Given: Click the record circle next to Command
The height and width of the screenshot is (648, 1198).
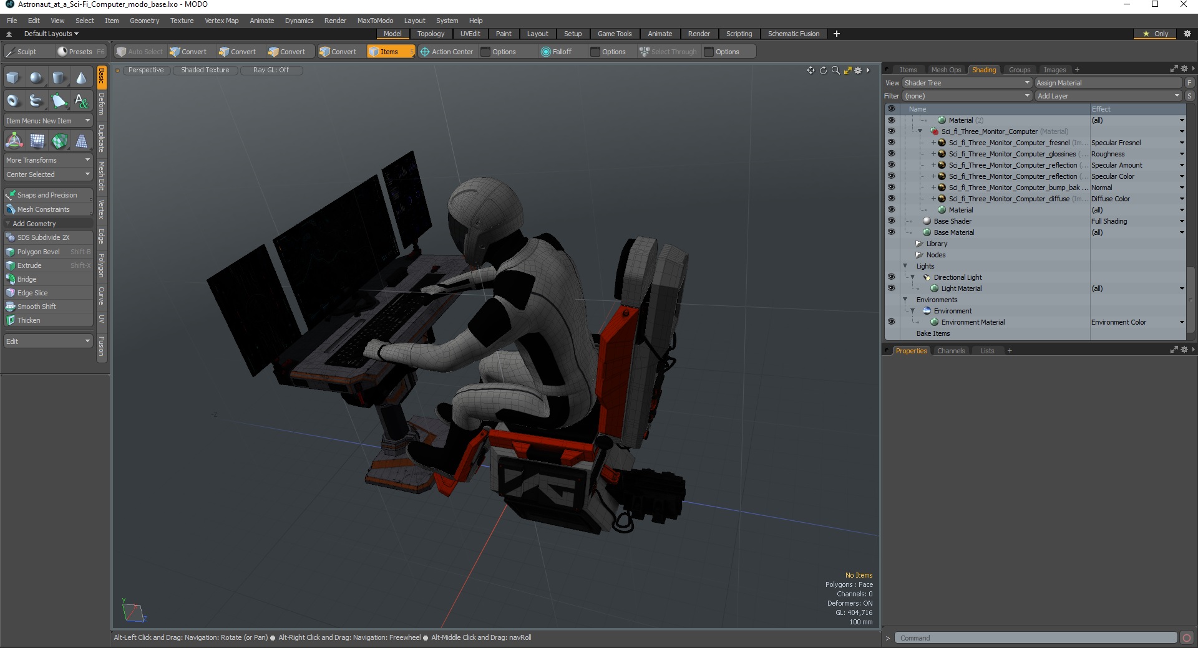Looking at the screenshot, I should pos(1187,637).
